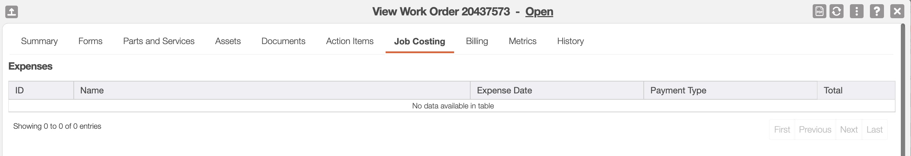Open the Action Items tab
This screenshot has width=911, height=156.
point(349,41)
